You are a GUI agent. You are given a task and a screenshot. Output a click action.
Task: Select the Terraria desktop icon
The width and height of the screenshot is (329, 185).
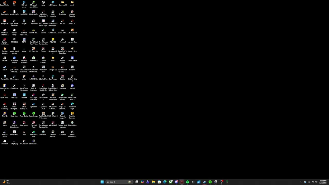click(43, 31)
